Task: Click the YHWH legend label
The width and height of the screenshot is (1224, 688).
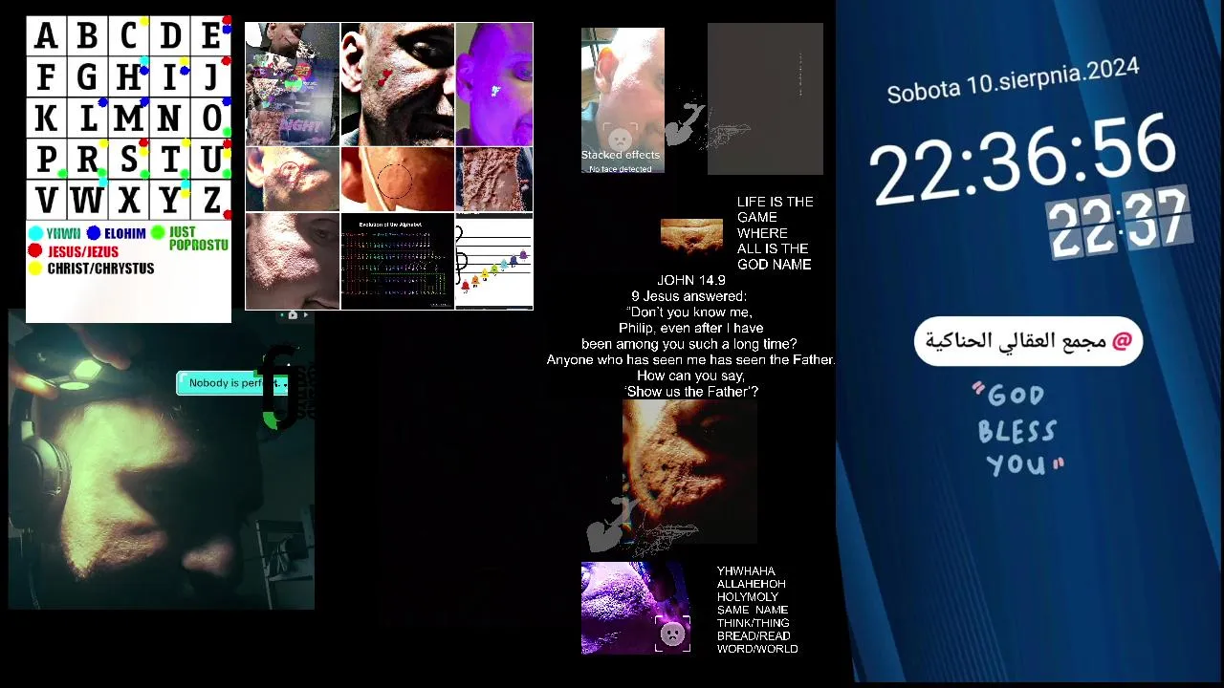Action: 63,233
